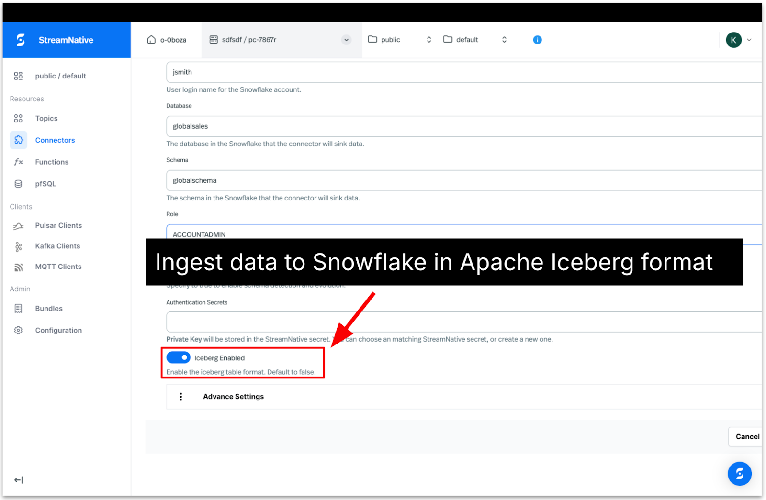Open the user avatar K menu
Screen dimensions: 766x500
(x=733, y=40)
